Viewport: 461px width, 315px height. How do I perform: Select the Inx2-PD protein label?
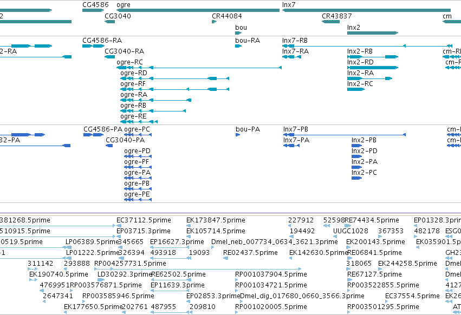[x=365, y=151]
